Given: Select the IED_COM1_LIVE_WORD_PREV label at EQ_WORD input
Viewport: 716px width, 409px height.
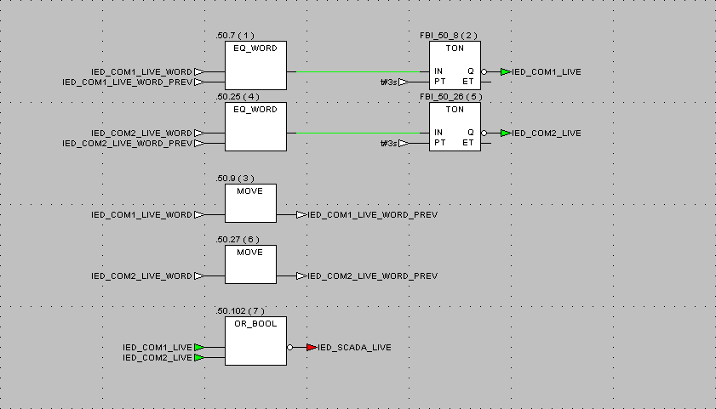Looking at the screenshot, I should point(128,82).
